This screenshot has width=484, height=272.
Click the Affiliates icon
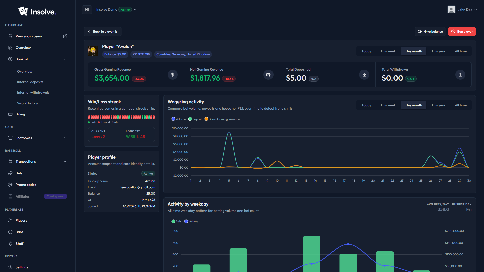[10, 196]
